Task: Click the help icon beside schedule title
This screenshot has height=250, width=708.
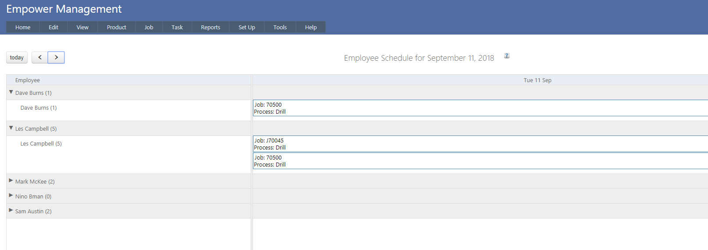Action: (x=507, y=56)
